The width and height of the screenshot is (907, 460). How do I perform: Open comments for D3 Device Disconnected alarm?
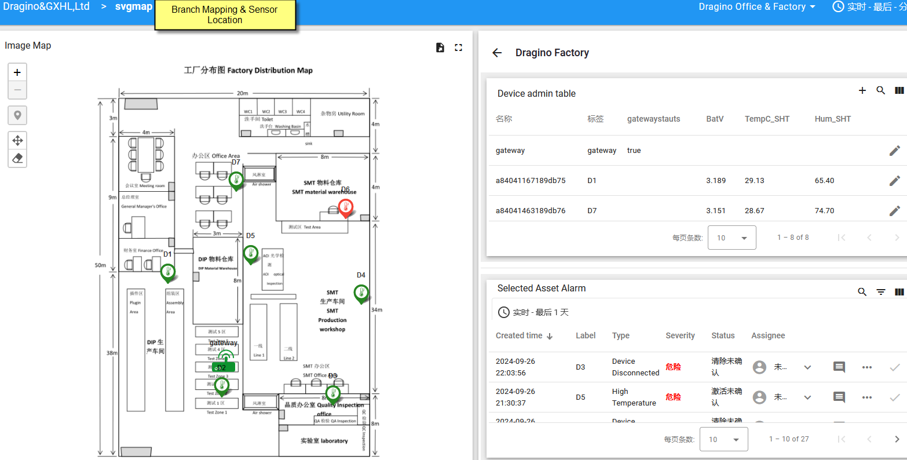coord(839,367)
